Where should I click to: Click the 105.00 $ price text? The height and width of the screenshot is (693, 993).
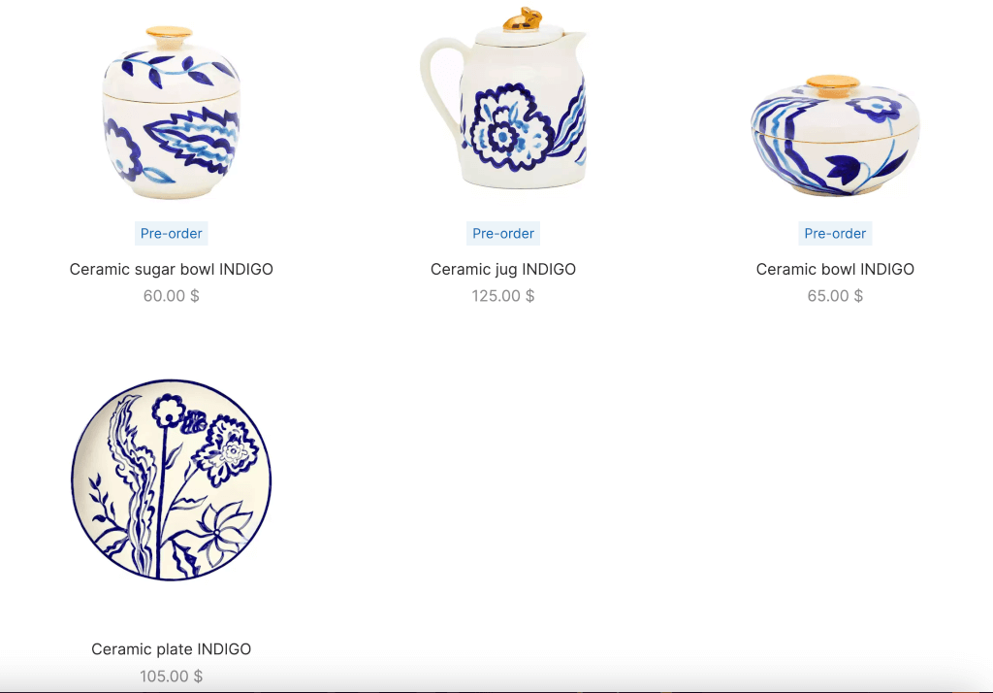point(171,676)
